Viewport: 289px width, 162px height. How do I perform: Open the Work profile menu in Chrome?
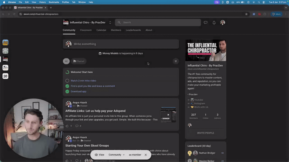(276, 14)
